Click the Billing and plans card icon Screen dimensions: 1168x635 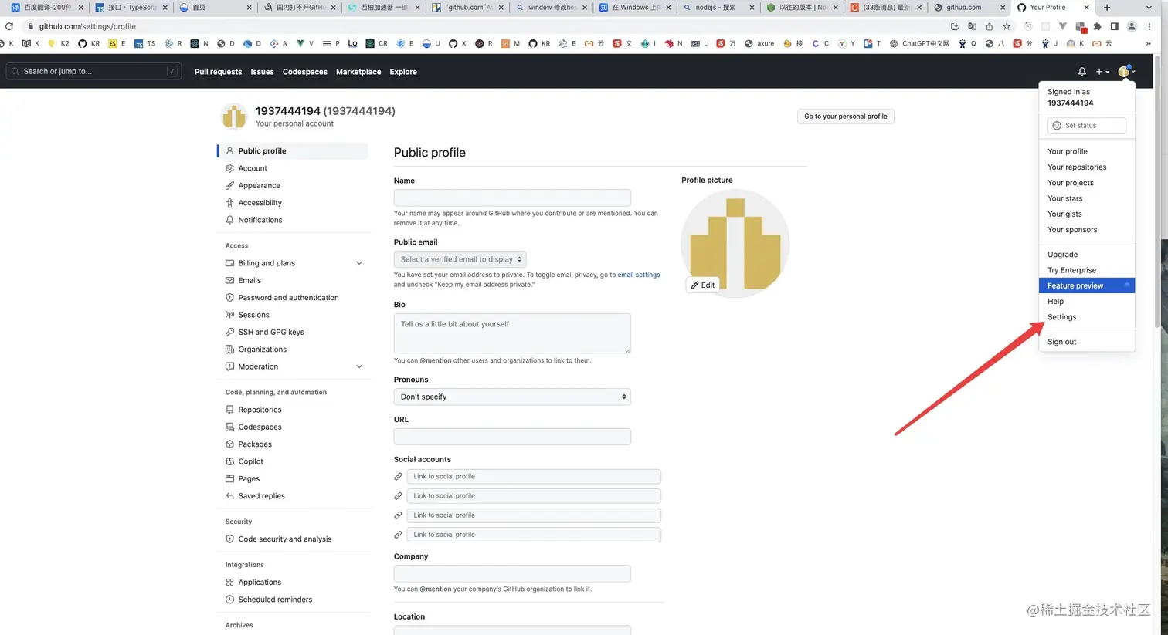click(x=229, y=263)
